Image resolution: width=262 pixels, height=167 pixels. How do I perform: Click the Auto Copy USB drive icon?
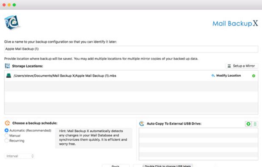point(142,124)
